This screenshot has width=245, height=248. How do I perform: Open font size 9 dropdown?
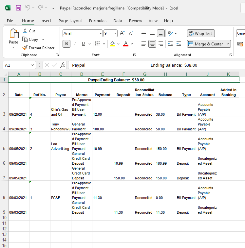click(115, 33)
